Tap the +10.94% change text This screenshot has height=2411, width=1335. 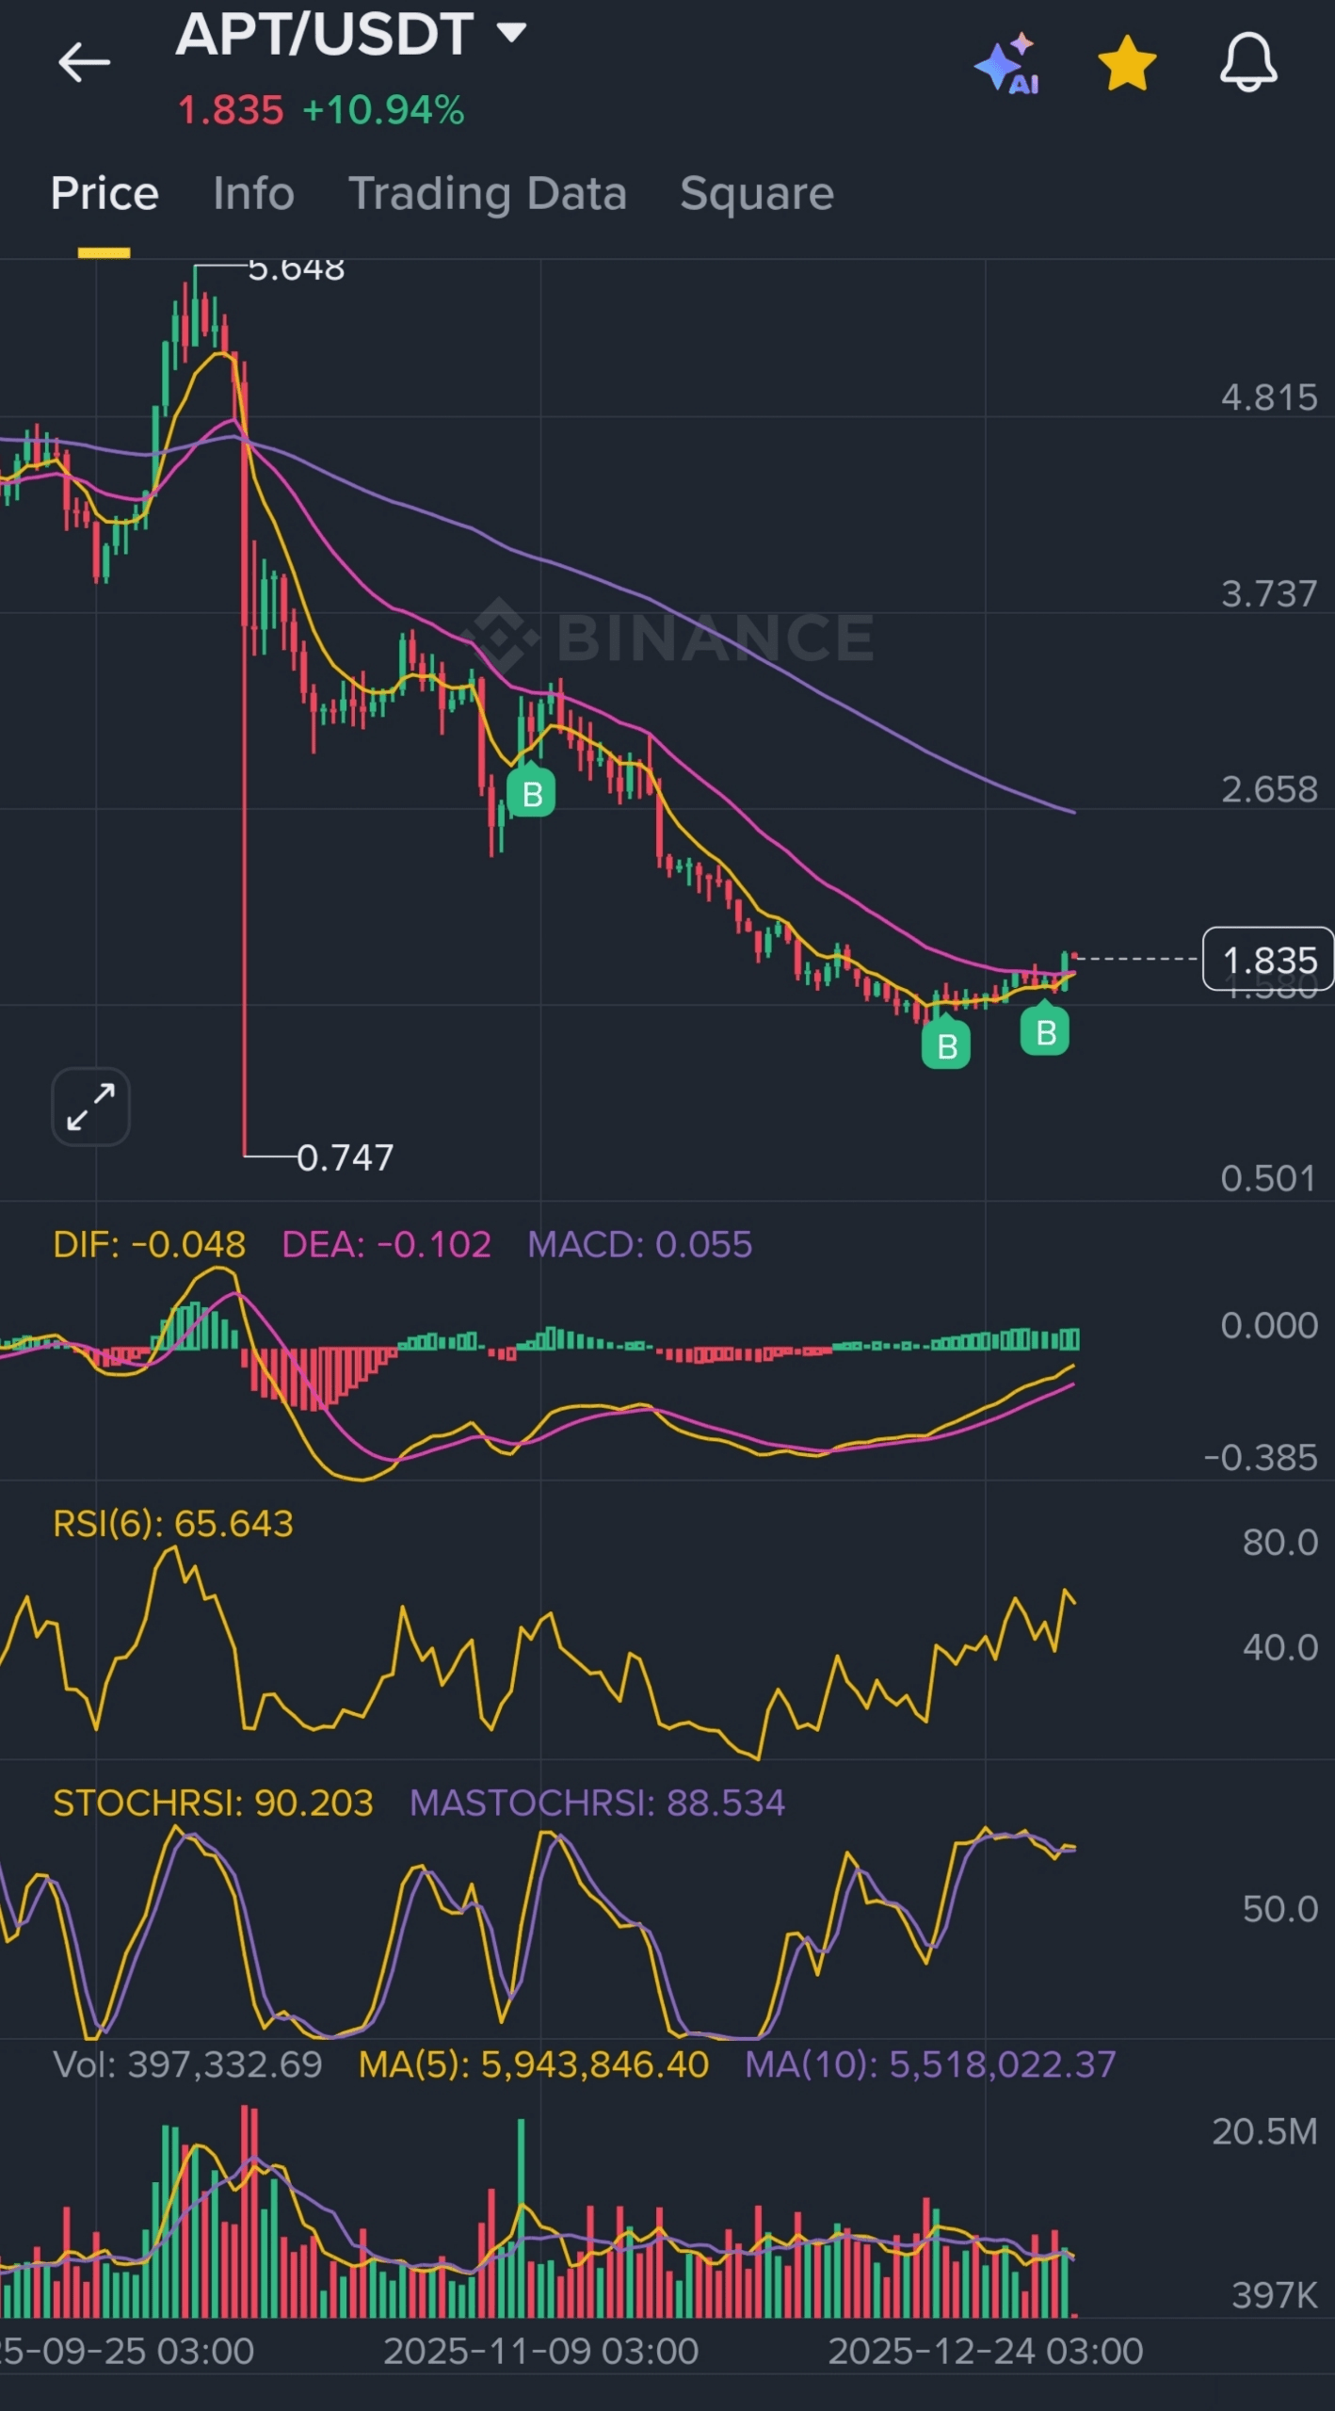point(383,110)
